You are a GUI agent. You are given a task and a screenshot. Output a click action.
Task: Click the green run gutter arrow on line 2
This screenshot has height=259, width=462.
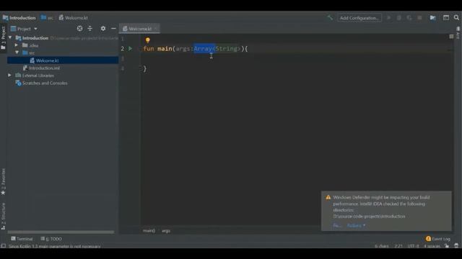point(130,49)
